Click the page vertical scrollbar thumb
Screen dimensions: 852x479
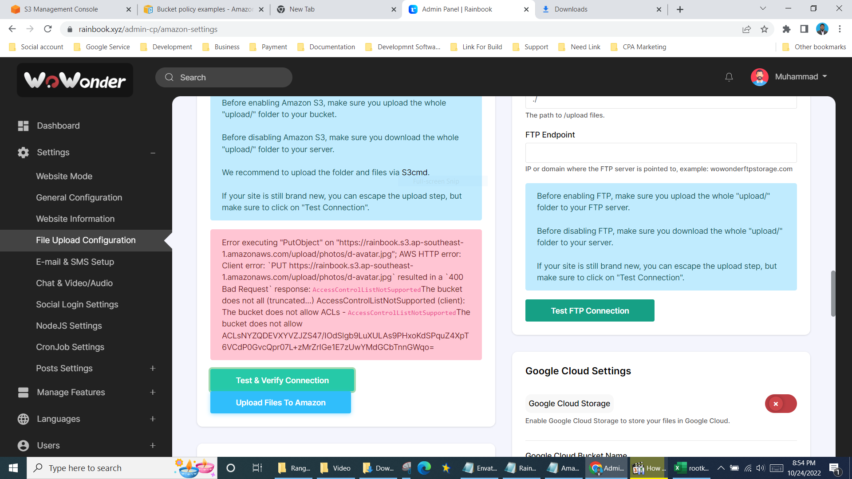(833, 294)
